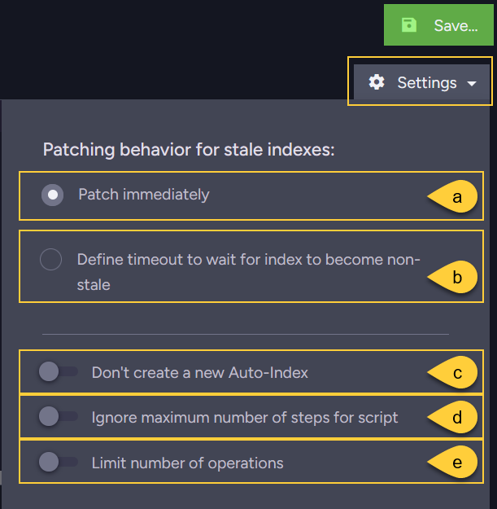Screen dimensions: 497x509
Task: Select the Define timeout radio button
Action: point(51,259)
